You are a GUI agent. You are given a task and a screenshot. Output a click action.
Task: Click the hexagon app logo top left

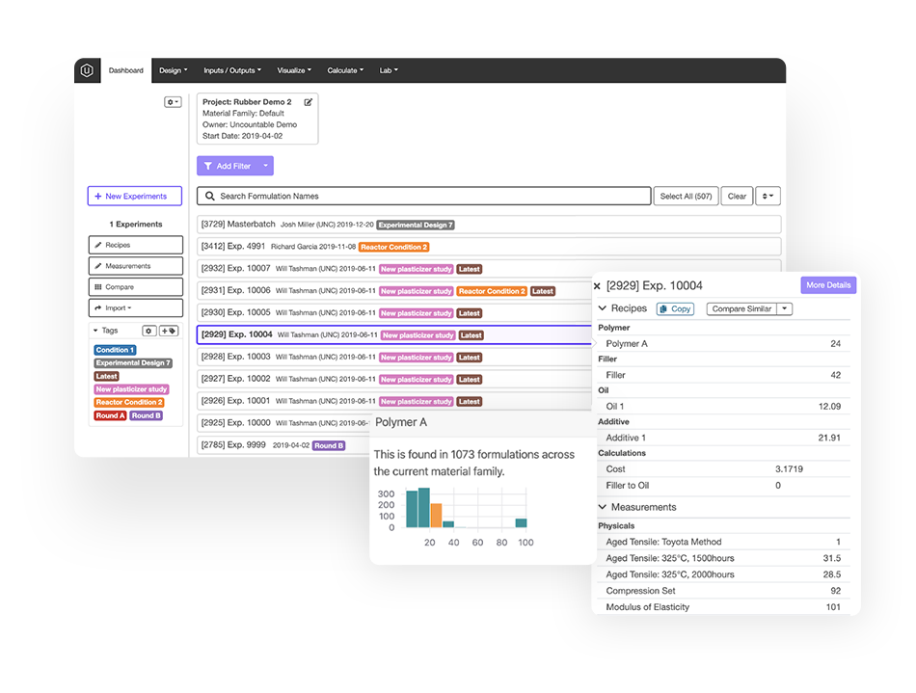click(x=86, y=69)
